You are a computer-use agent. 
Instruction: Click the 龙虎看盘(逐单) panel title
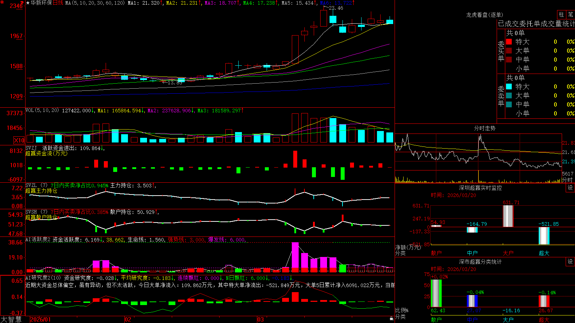[x=484, y=15]
